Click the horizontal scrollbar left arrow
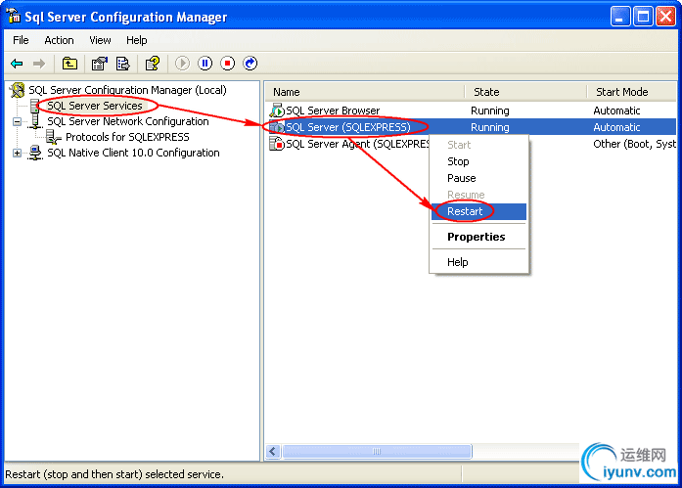 point(273,452)
